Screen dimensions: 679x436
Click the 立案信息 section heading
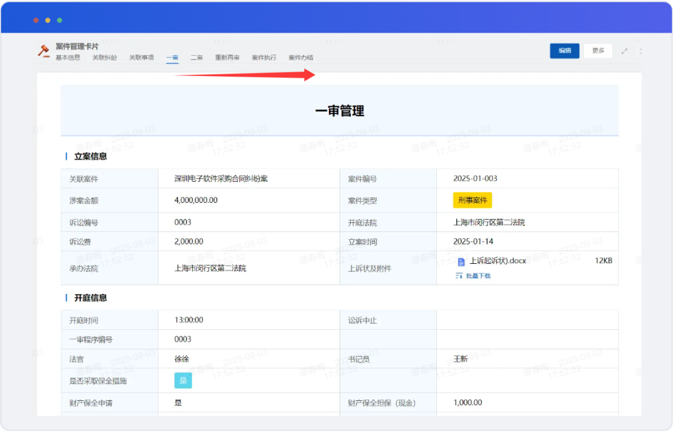click(91, 158)
